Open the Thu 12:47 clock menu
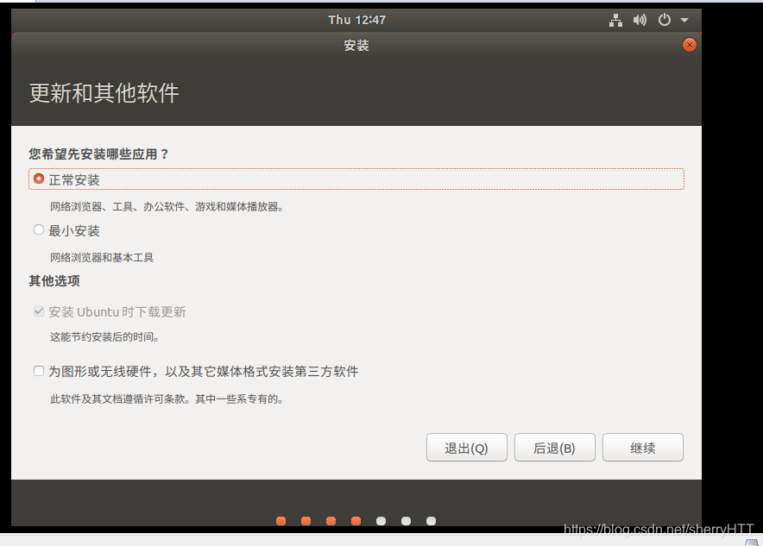 [x=356, y=20]
